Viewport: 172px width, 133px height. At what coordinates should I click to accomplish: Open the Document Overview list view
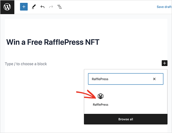coord(60,7)
